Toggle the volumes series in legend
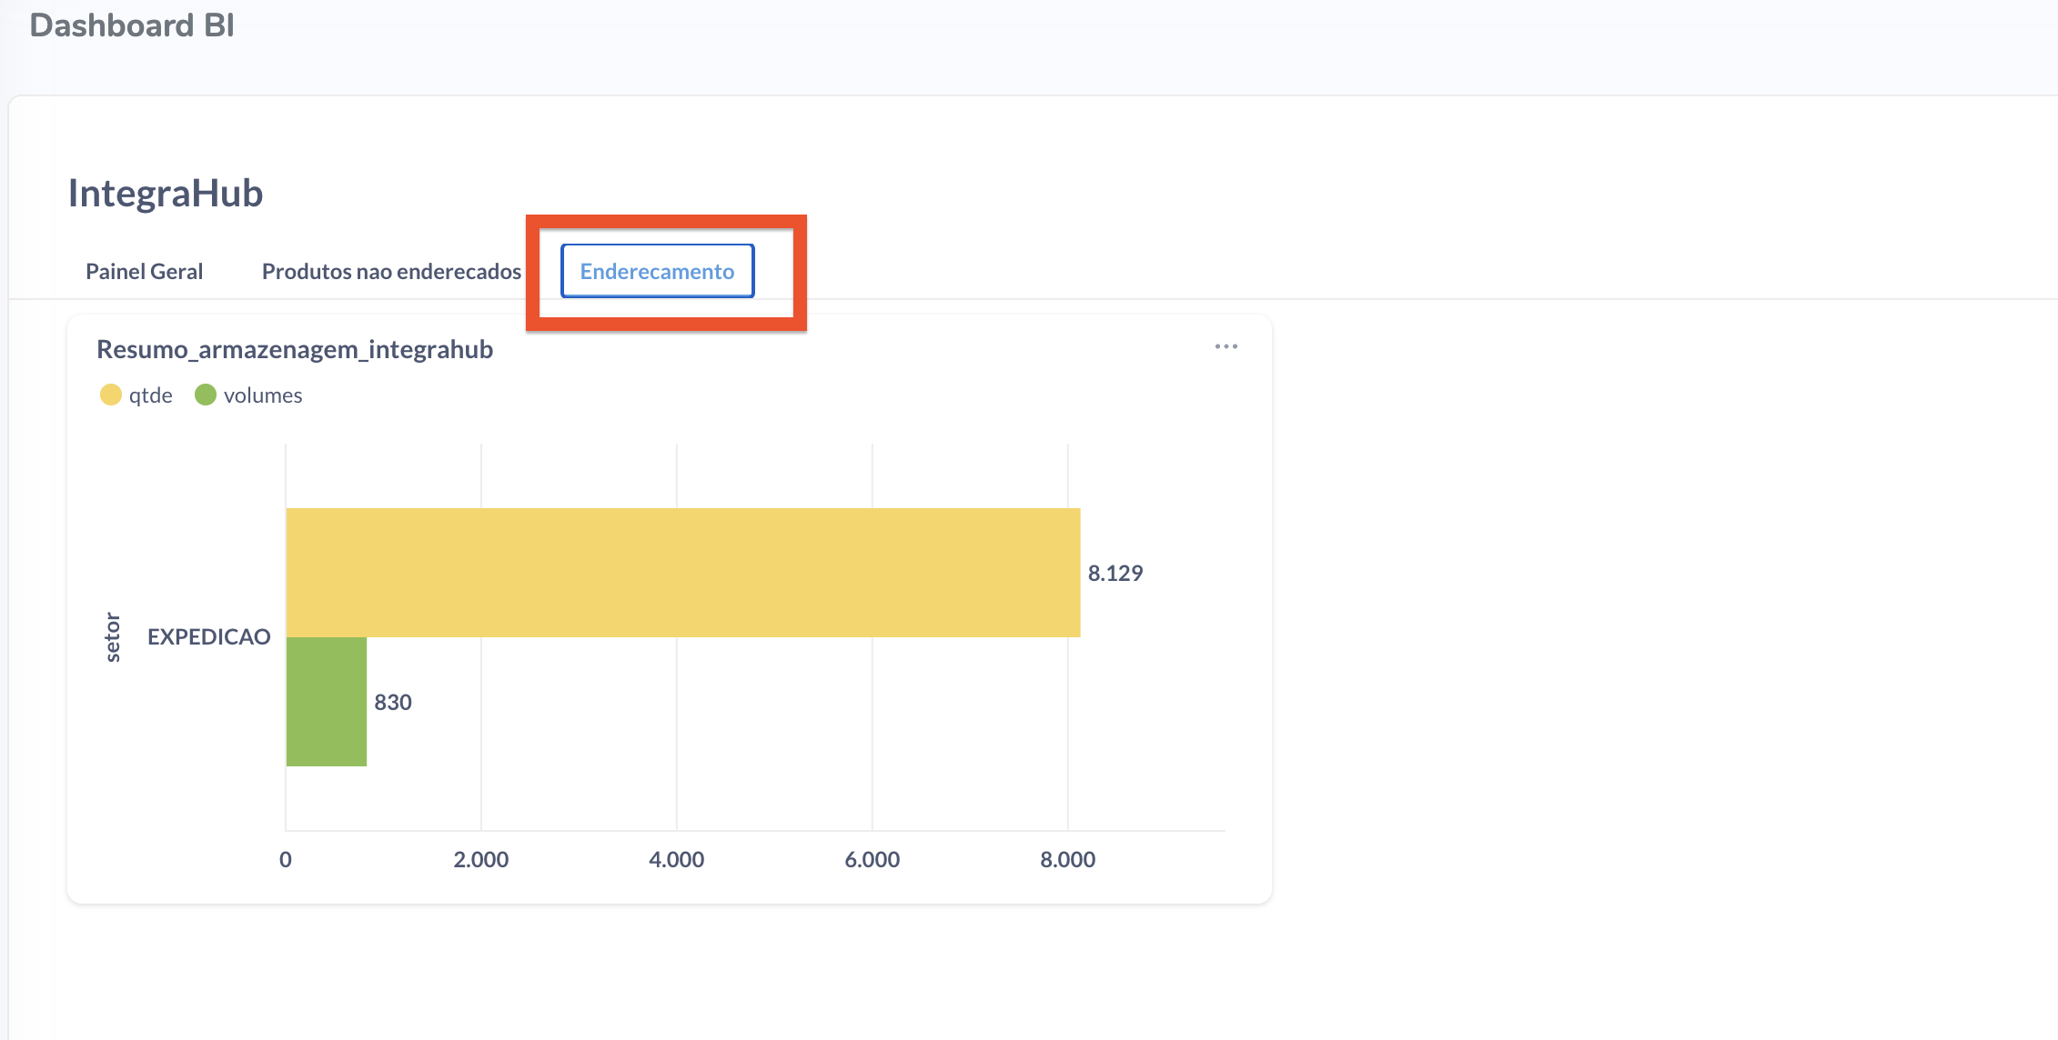2058x1040 pixels. (248, 395)
